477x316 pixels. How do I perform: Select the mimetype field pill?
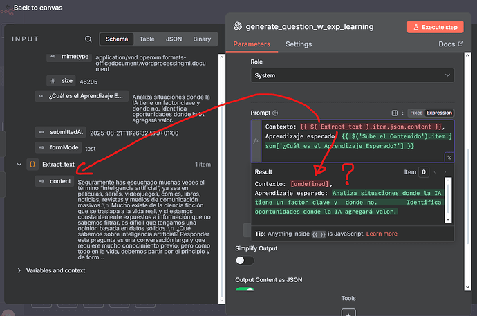click(x=69, y=57)
